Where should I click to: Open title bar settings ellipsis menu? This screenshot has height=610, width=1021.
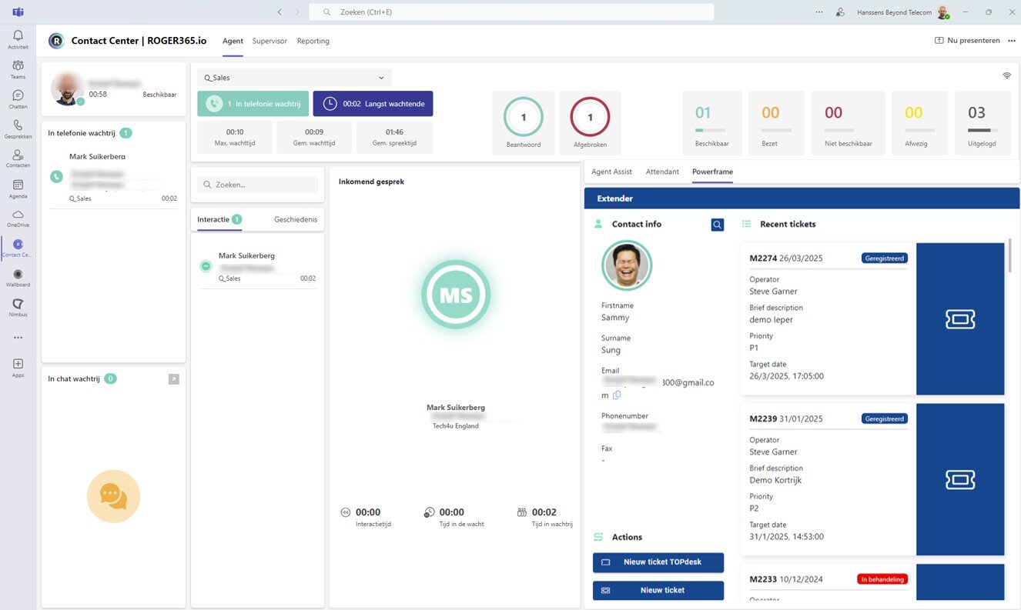pyautogui.click(x=818, y=12)
